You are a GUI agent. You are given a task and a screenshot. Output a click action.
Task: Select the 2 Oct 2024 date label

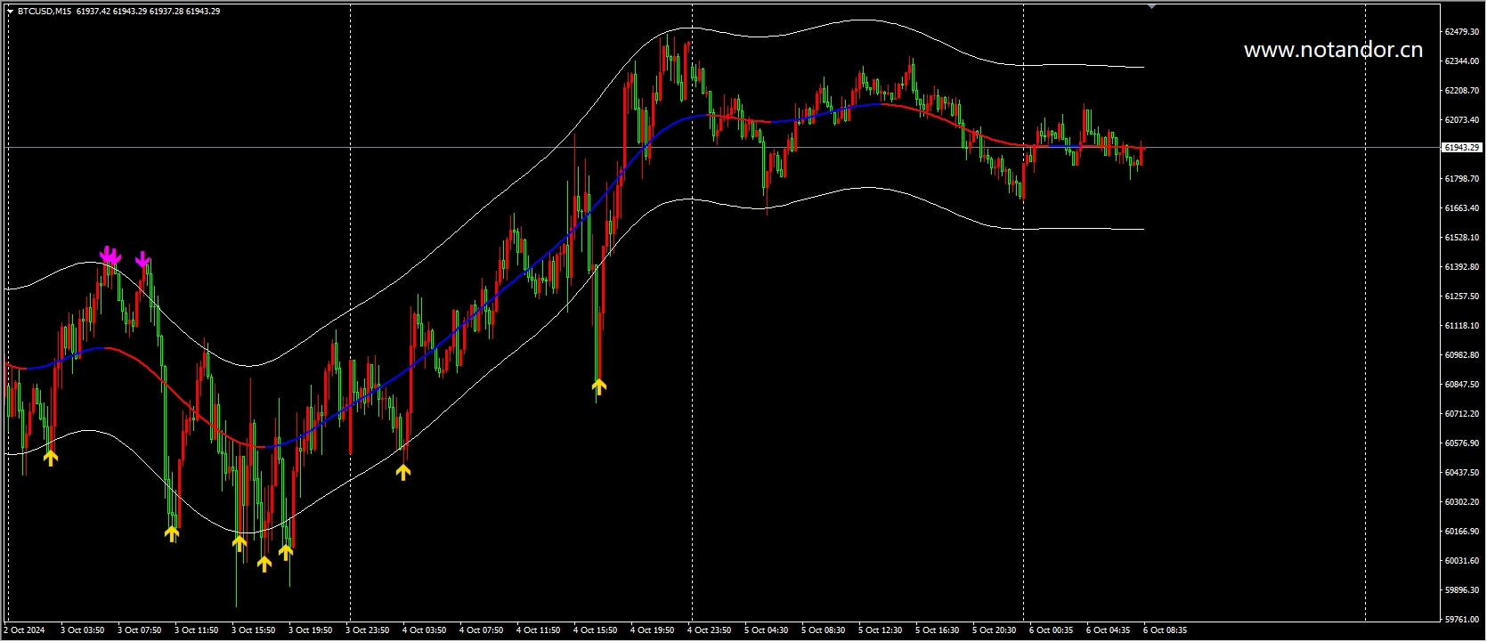25,630
